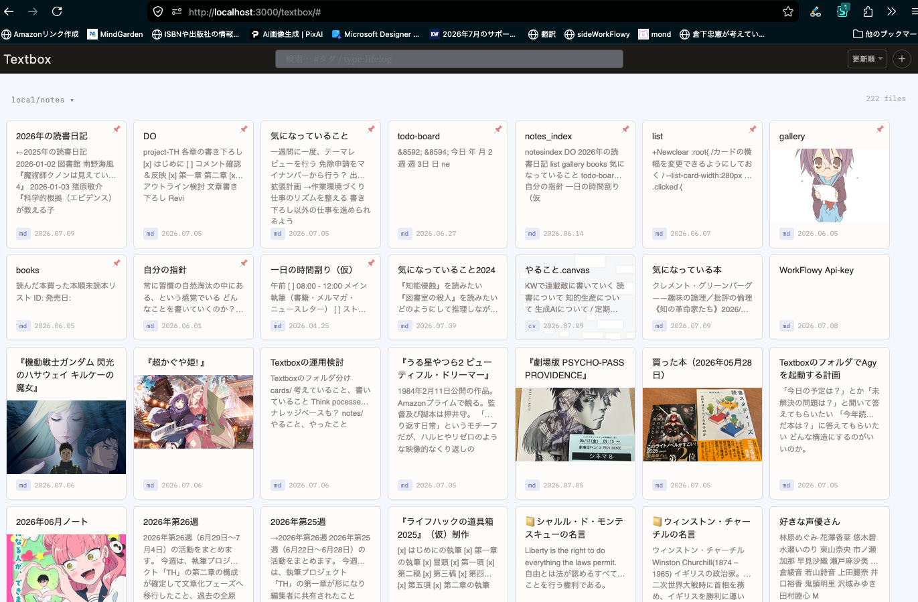This screenshot has width=918, height=602.
Task: Open the 2026年第25週 note
Action: [298, 522]
